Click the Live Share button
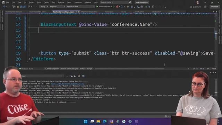The width and height of the screenshot is (222, 125). pyautogui.click(x=195, y=7)
